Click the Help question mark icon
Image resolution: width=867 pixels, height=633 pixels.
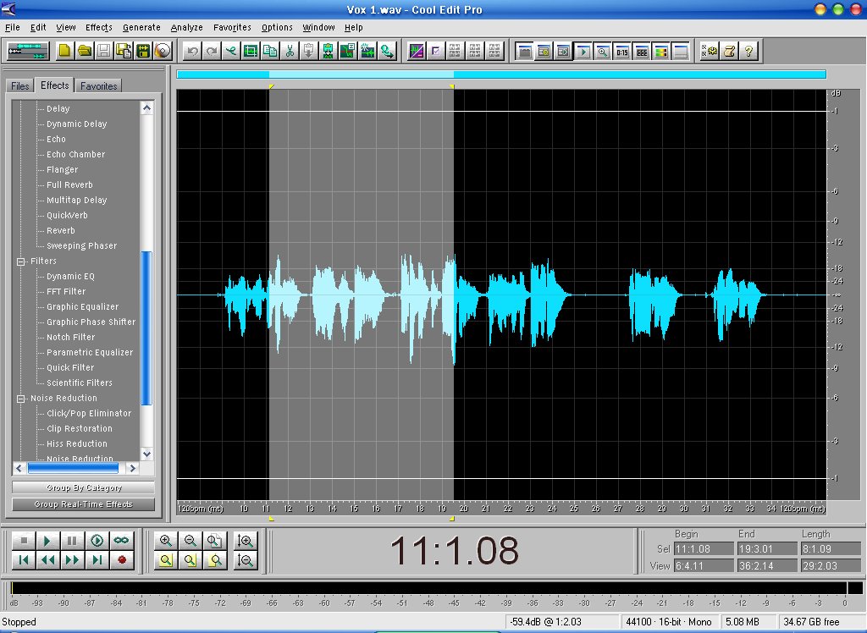748,51
